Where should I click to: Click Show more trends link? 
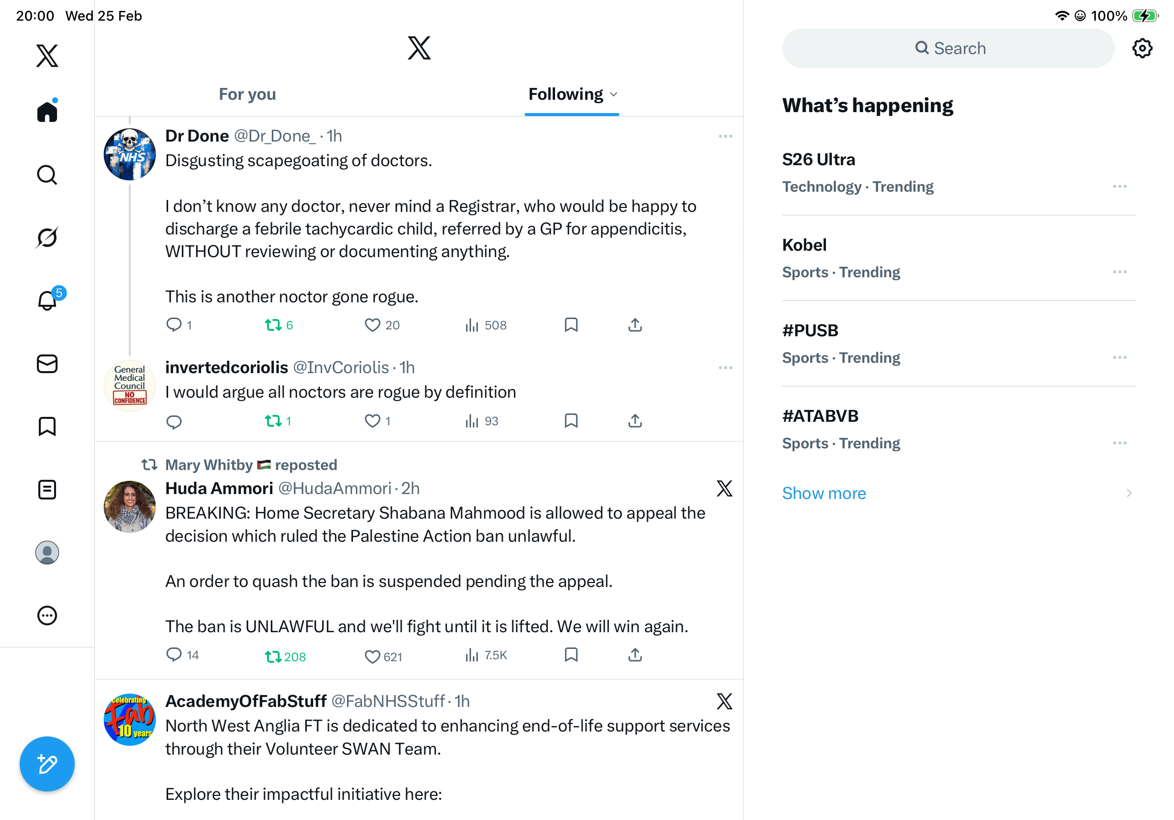824,494
